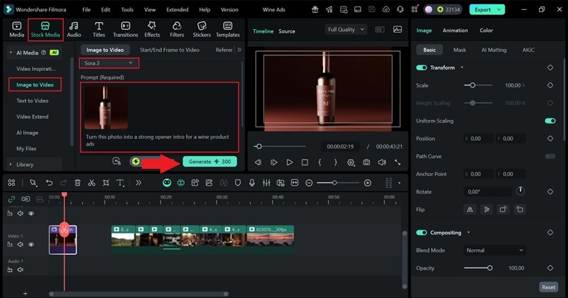Toggle the Compositing switch
The width and height of the screenshot is (568, 298).
pyautogui.click(x=421, y=233)
